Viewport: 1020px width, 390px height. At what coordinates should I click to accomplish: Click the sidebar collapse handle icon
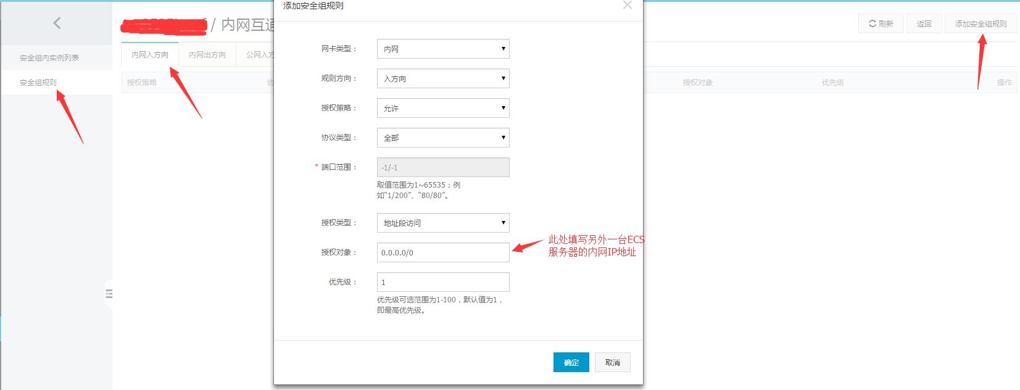[109, 294]
